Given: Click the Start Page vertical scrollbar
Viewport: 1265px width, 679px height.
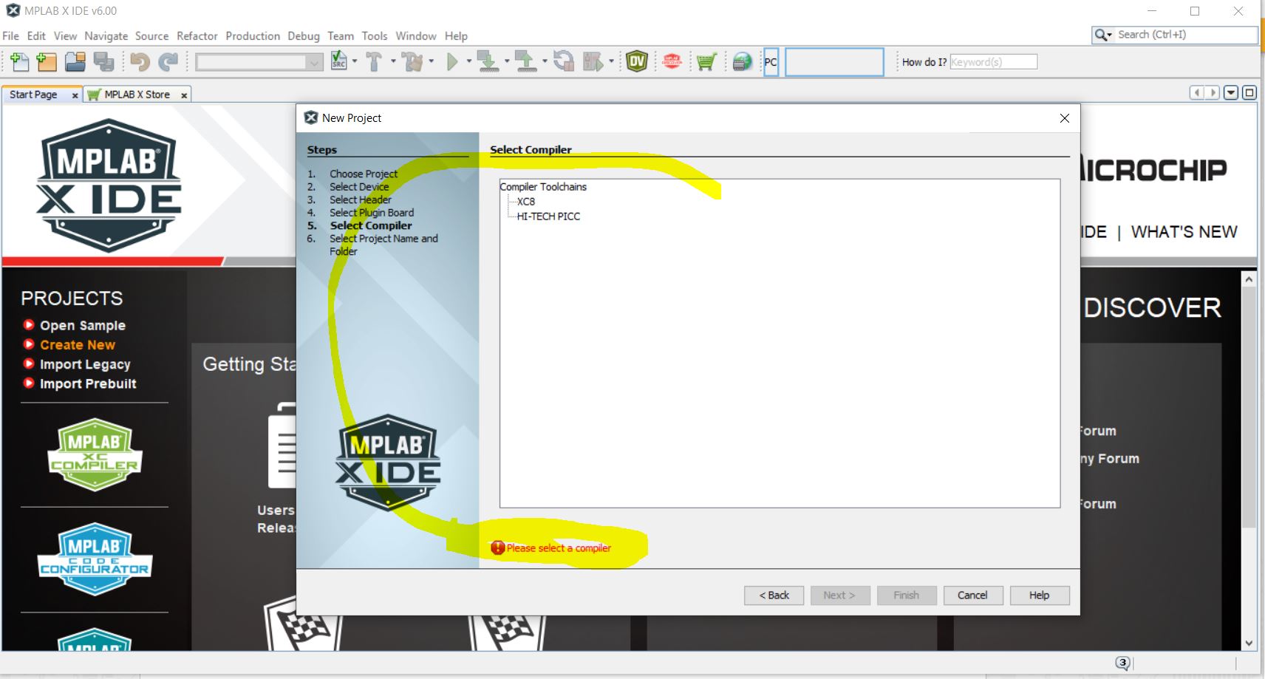Looking at the screenshot, I should [1249, 406].
